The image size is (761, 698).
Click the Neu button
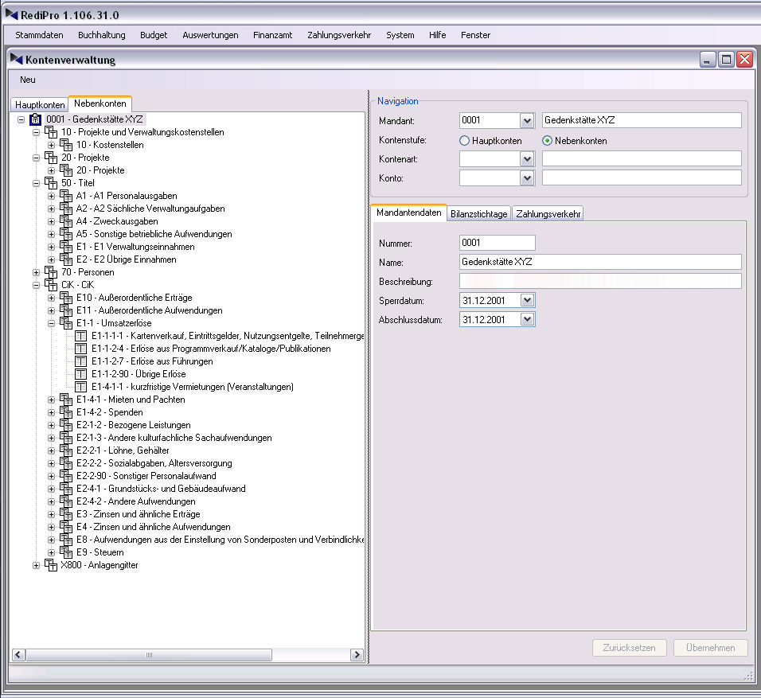pyautogui.click(x=28, y=80)
